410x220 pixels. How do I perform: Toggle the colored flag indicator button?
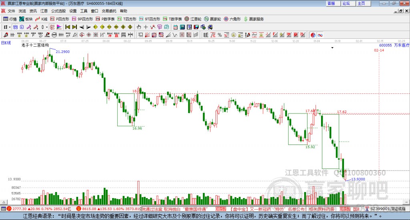pyautogui.click(x=59, y=27)
